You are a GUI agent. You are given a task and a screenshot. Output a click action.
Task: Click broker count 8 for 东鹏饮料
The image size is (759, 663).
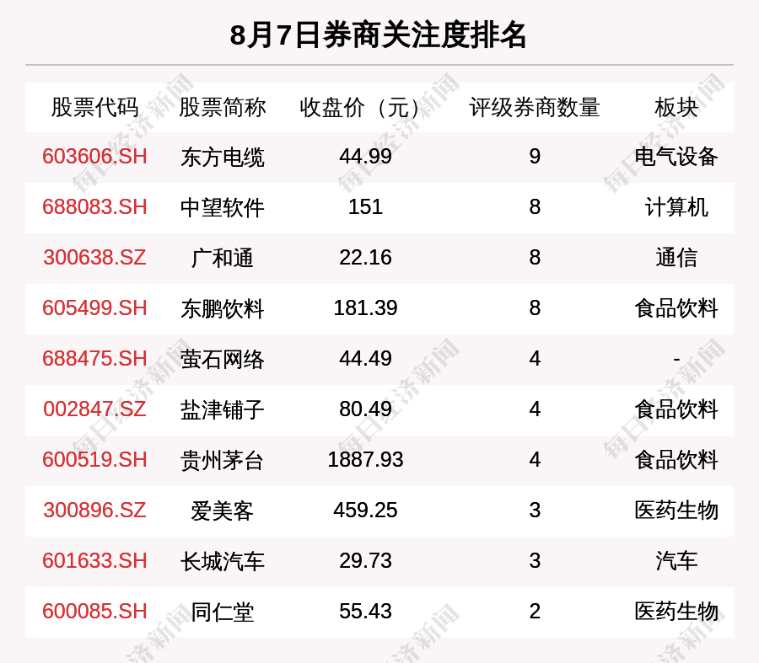point(535,308)
